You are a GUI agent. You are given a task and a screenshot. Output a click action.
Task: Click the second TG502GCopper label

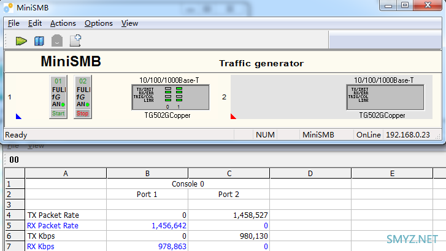382,115
